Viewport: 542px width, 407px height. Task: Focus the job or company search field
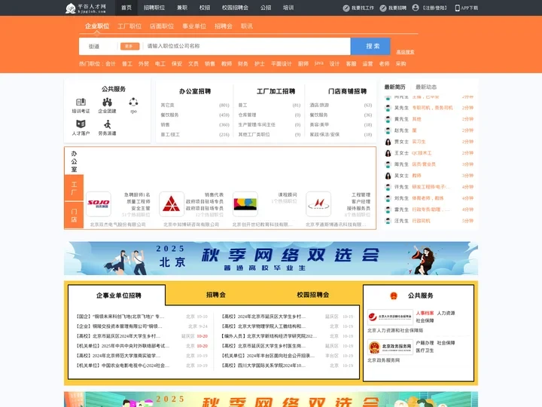247,46
